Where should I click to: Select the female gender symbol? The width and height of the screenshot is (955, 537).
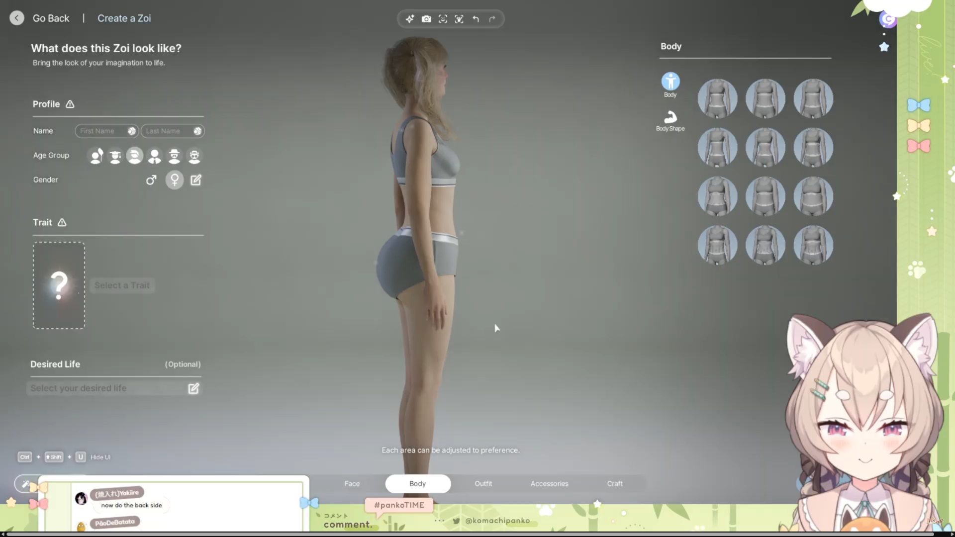[175, 180]
